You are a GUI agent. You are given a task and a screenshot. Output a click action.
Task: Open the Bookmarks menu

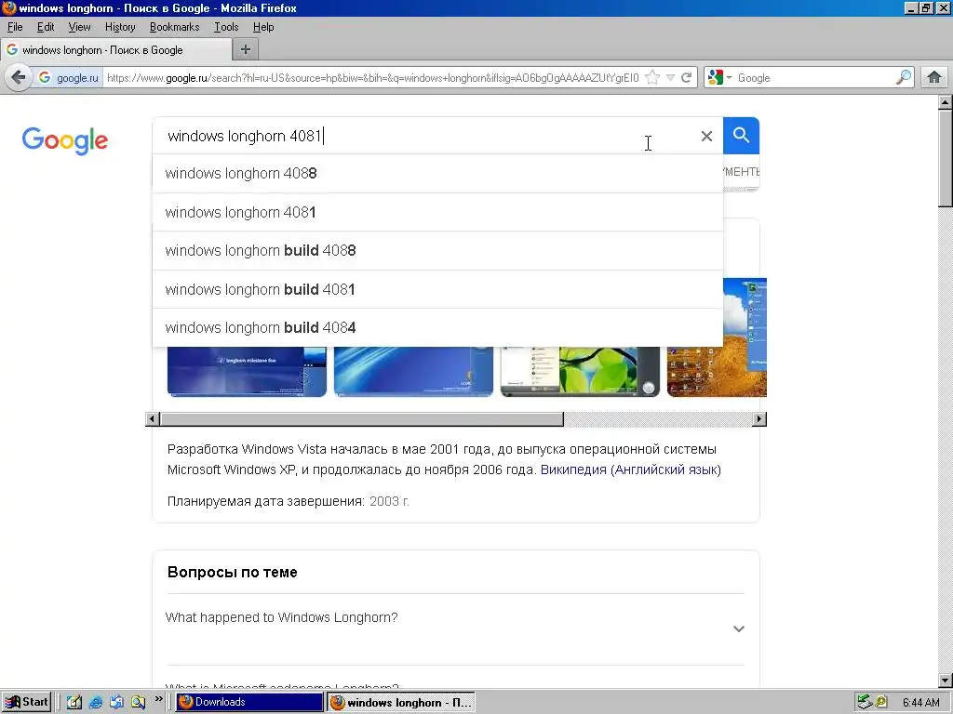tap(174, 27)
